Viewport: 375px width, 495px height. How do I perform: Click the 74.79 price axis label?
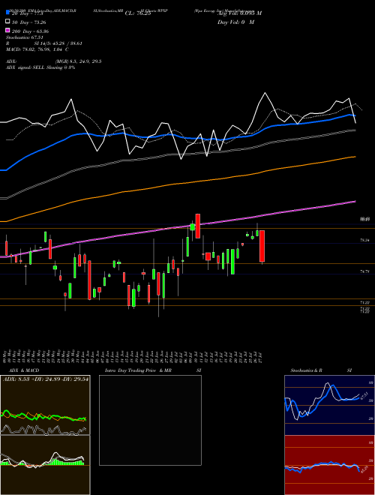tap(364, 271)
